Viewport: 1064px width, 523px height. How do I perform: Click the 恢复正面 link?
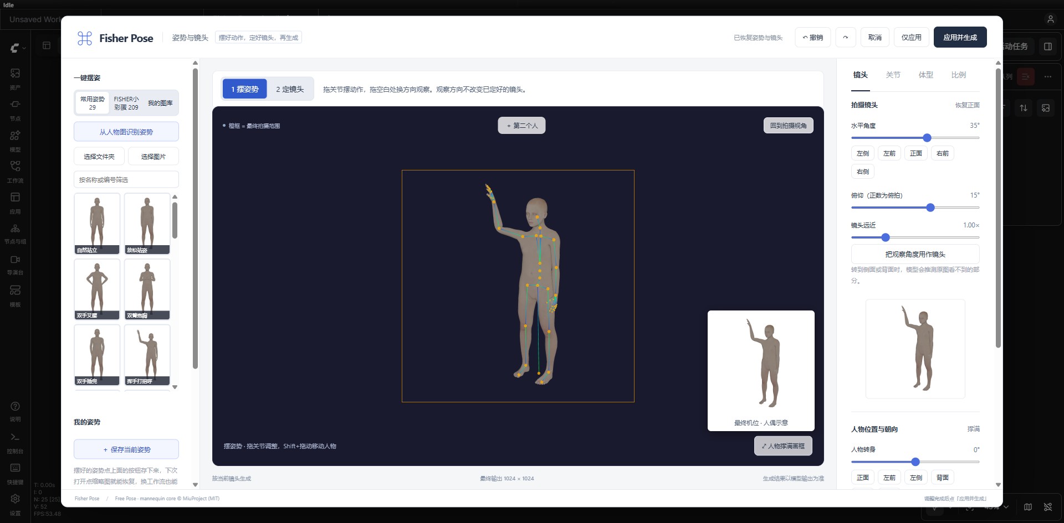(x=968, y=105)
